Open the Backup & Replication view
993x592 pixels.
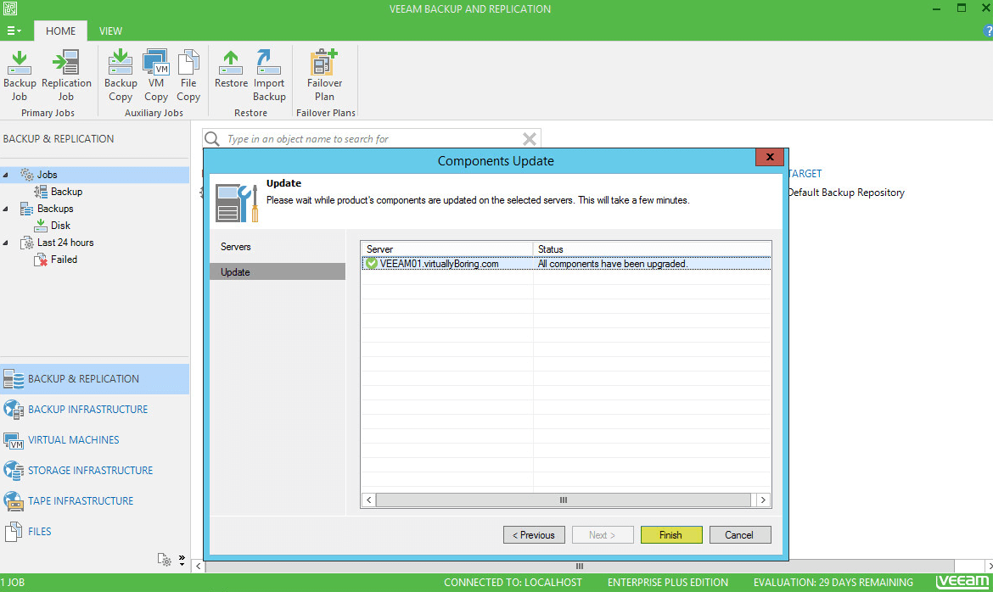pos(94,378)
